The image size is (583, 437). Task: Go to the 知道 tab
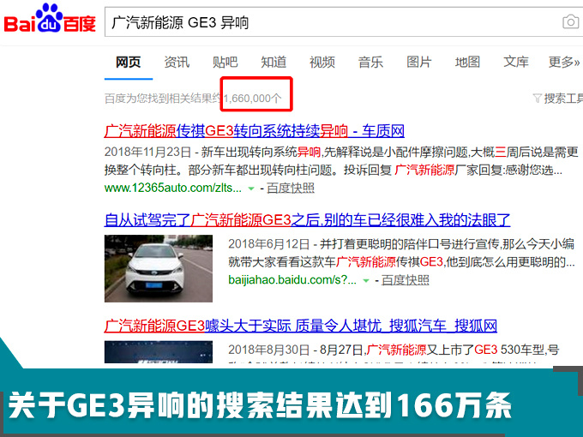[273, 62]
